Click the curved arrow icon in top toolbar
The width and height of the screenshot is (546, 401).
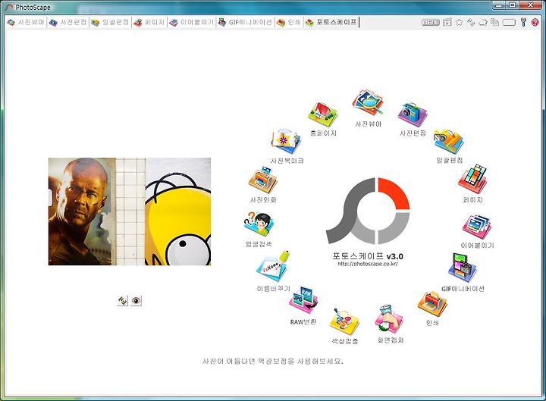(483, 22)
